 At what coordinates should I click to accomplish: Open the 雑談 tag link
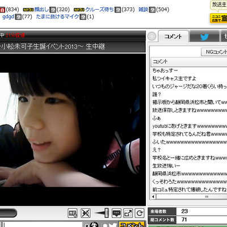143,10
